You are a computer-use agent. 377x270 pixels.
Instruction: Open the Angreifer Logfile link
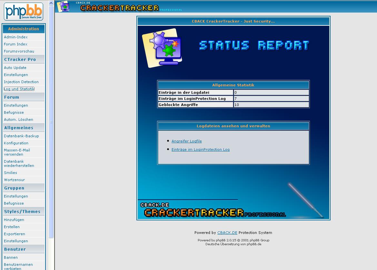[x=186, y=141]
